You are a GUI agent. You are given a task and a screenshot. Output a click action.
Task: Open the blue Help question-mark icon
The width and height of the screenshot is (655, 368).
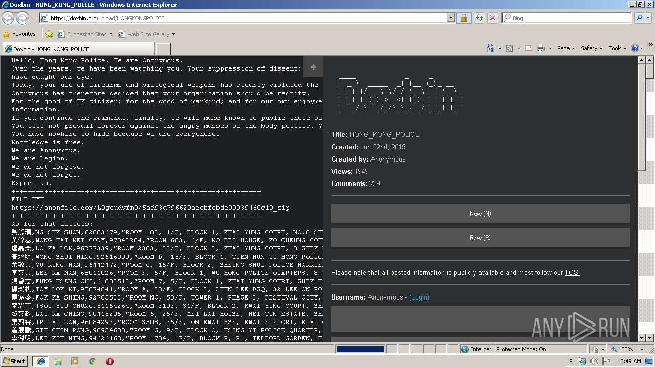click(635, 48)
